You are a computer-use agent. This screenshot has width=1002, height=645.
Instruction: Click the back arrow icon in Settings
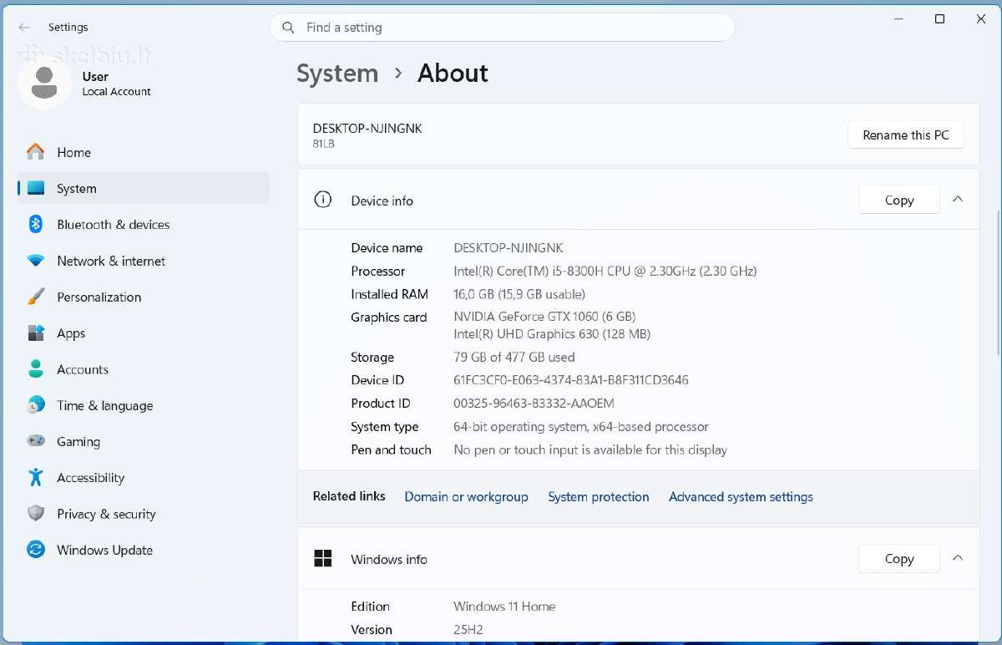(x=24, y=28)
